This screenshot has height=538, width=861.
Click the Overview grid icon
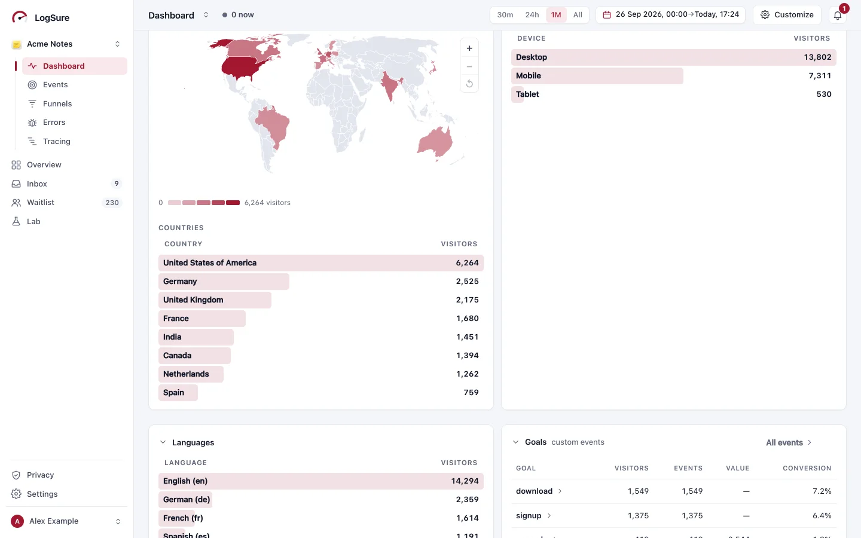point(16,165)
